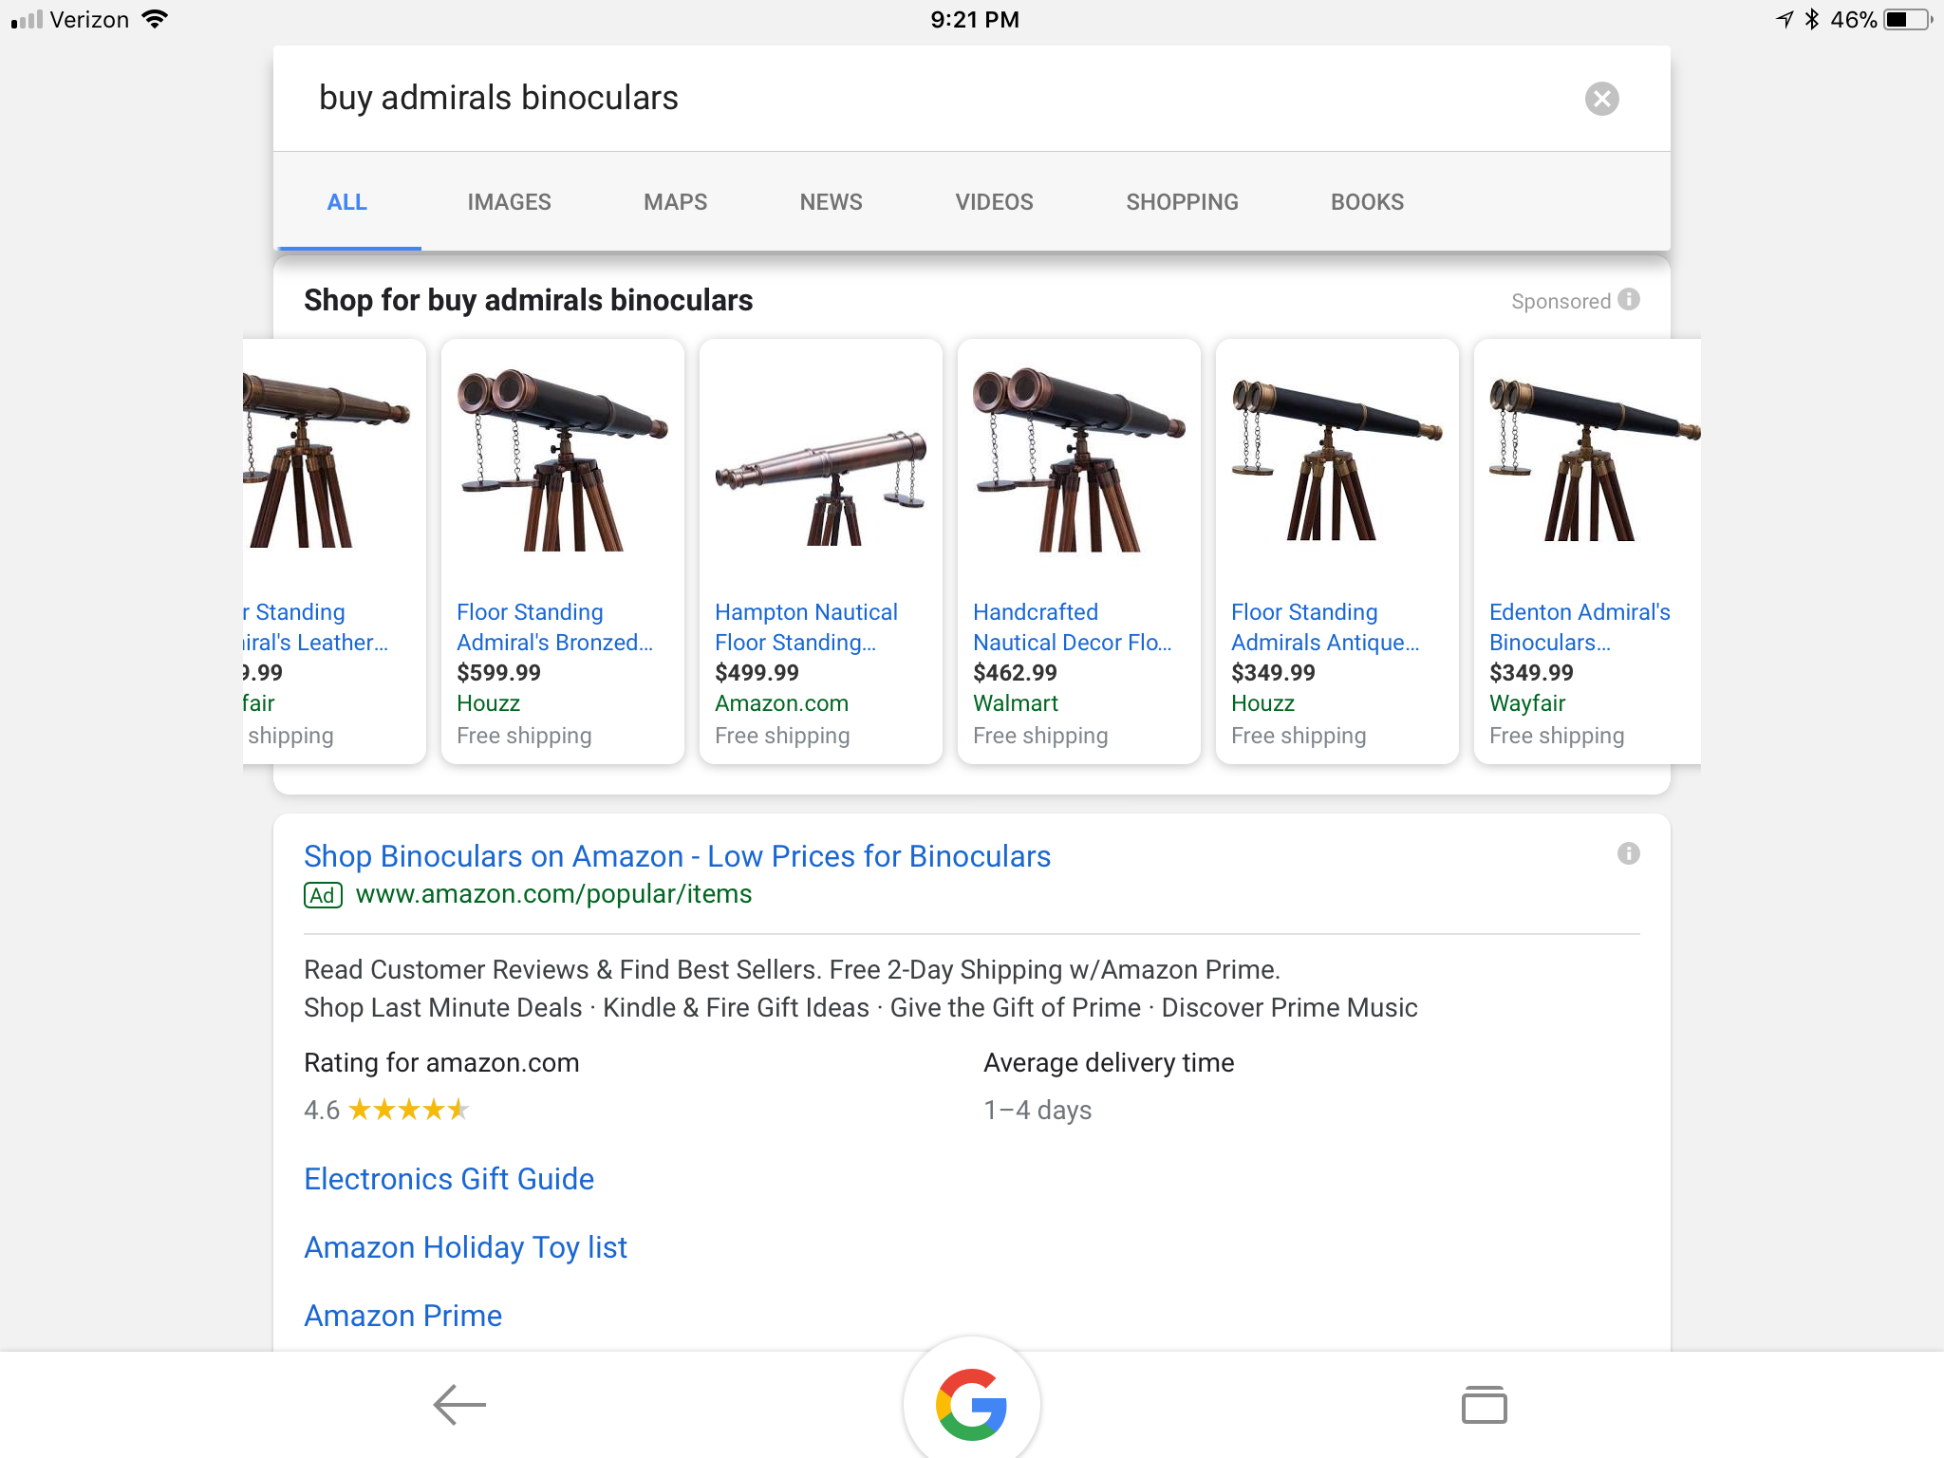The image size is (1944, 1458).
Task: Go back with the left arrow icon
Action: coord(459,1404)
